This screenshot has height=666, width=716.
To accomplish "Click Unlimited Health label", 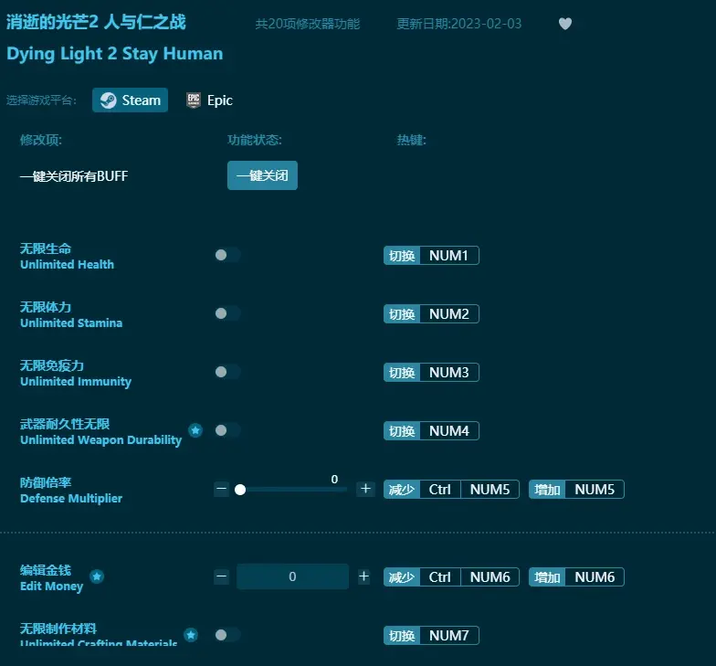I will (x=68, y=265).
